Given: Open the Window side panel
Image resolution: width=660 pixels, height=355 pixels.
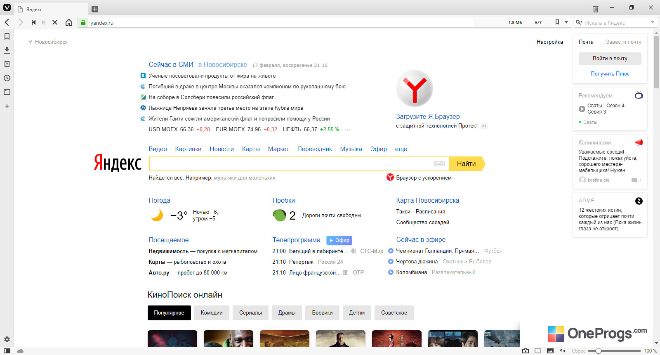Looking at the screenshot, I should [x=7, y=92].
